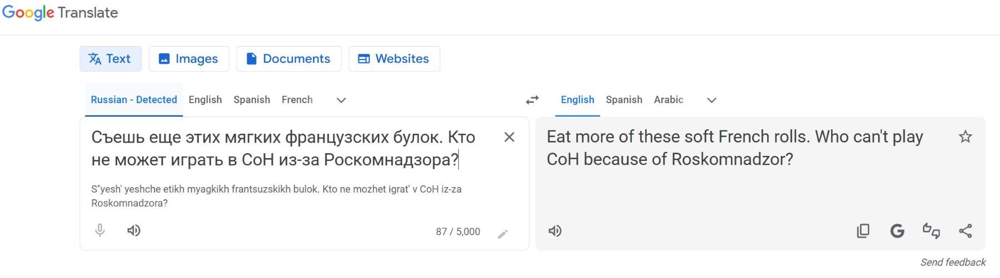This screenshot has height=278, width=1000.
Task: Listen to the English translation
Action: (555, 231)
